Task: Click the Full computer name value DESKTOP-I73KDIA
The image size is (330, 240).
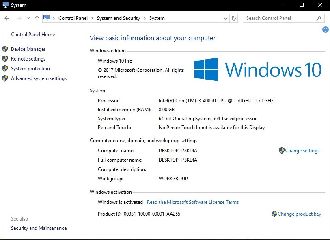Action: (178, 160)
